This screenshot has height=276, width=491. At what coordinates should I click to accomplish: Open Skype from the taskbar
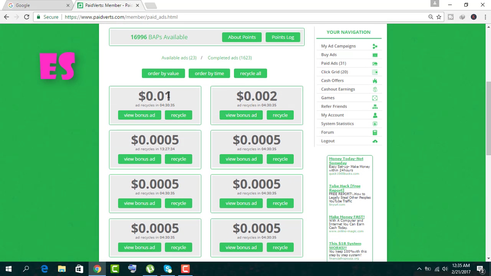click(x=168, y=269)
